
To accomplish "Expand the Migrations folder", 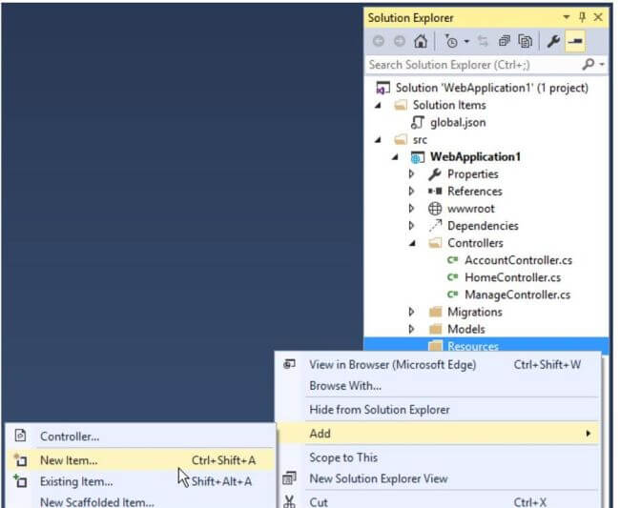I will coord(411,312).
